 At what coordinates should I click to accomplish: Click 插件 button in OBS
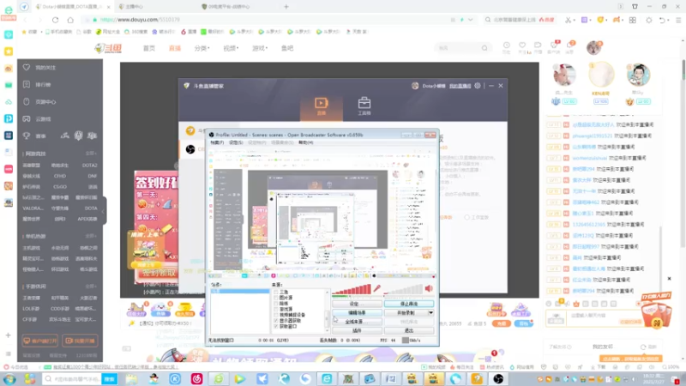click(357, 330)
